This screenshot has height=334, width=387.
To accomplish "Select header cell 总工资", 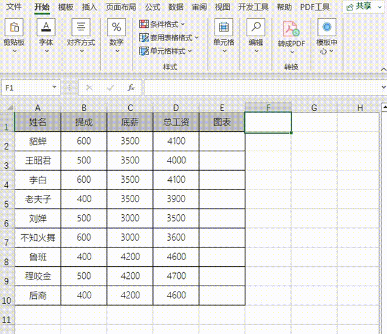I will [x=176, y=122].
